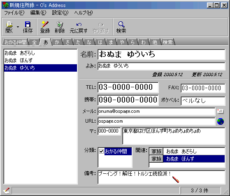The height and width of the screenshot is (196, 230).
Task: Switch to the 全 tab
Action: [x=34, y=42]
